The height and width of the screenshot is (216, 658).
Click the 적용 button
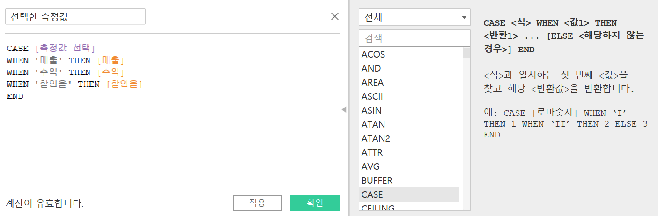(257, 203)
